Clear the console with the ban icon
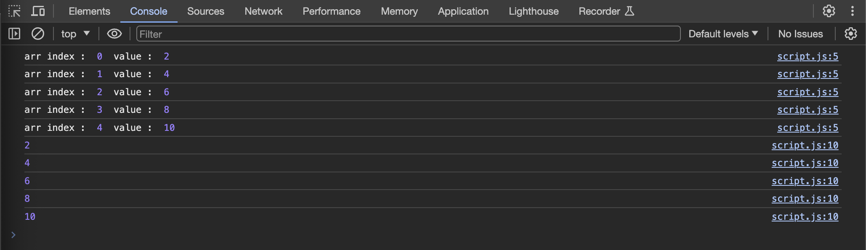This screenshot has width=866, height=250. coord(38,34)
